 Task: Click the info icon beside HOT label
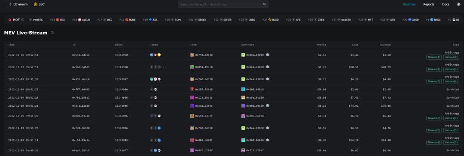23,20
